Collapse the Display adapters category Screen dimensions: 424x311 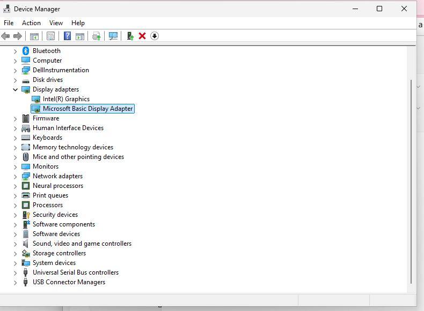(x=16, y=89)
